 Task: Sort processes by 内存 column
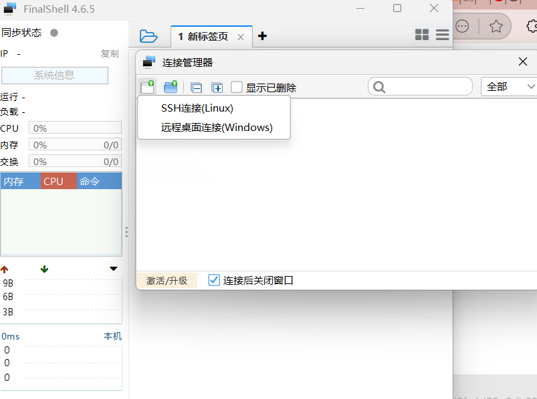(21, 181)
